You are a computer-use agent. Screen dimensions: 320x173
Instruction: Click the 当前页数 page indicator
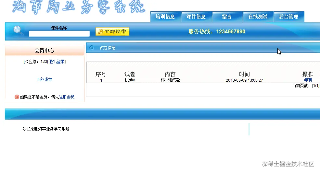coord(306,86)
